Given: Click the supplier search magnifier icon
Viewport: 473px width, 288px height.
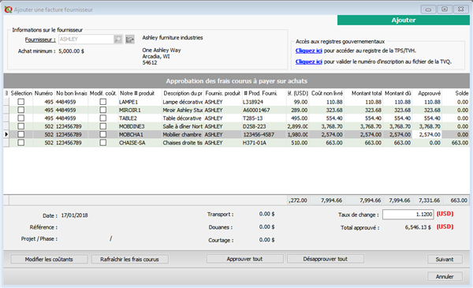Looking at the screenshot, I should [x=117, y=39].
